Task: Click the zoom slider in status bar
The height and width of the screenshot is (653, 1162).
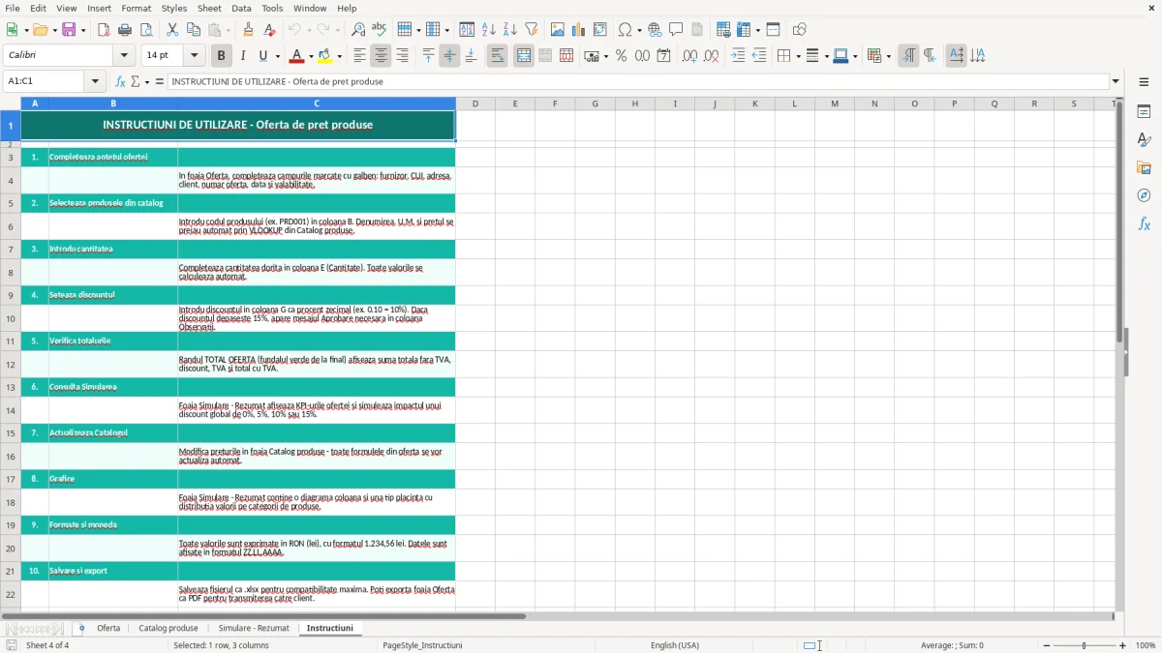Action: (1084, 645)
